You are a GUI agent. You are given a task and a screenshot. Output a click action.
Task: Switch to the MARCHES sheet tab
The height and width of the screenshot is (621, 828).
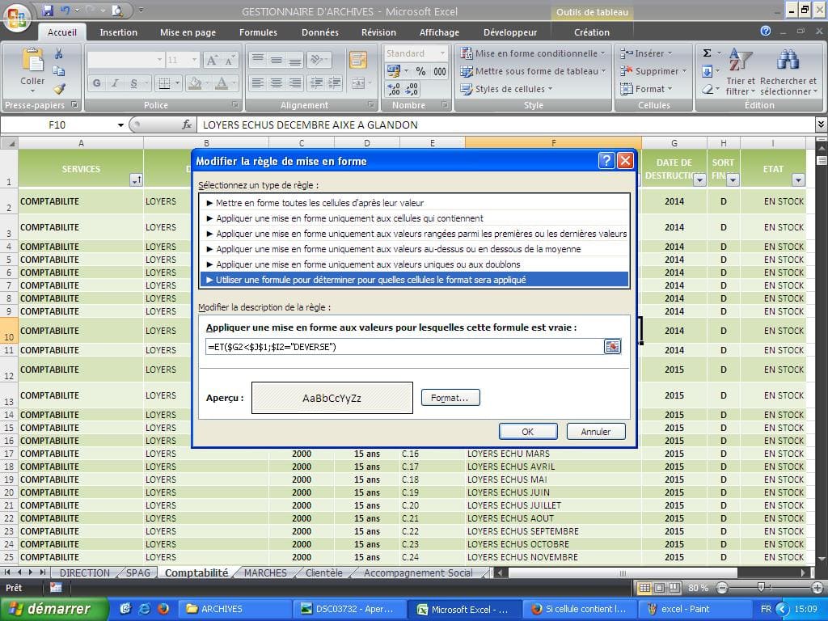point(265,572)
